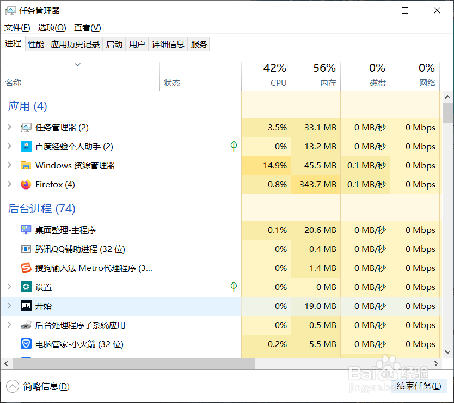Click the 开始 process icon
This screenshot has height=403, width=454.
pyautogui.click(x=26, y=306)
